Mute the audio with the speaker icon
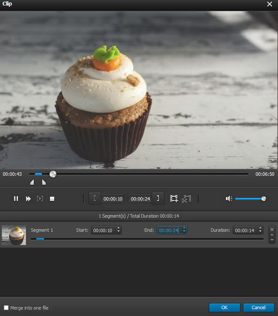This screenshot has height=316, width=278. [229, 199]
